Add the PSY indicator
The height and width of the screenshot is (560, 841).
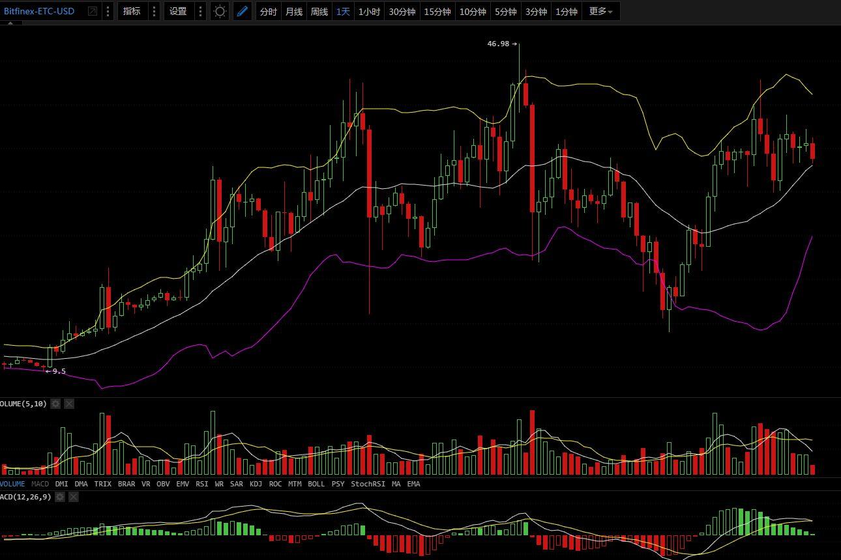pyautogui.click(x=338, y=484)
